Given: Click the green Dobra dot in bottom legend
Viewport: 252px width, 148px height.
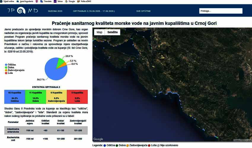Looking at the screenshot, I should pyautogui.click(x=117, y=145).
